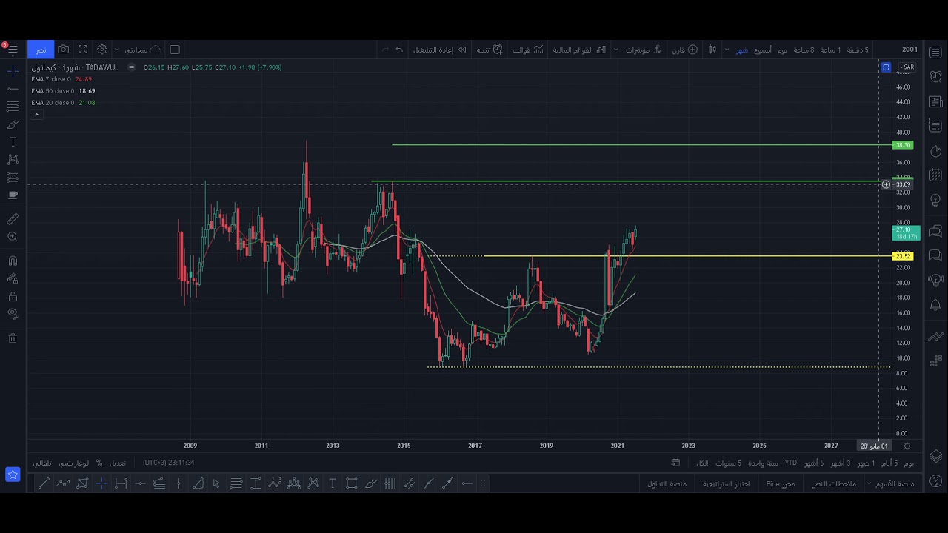Viewport: 948px width, 533px height.
Task: Toggle stay in drawing mode
Action: click(13, 278)
